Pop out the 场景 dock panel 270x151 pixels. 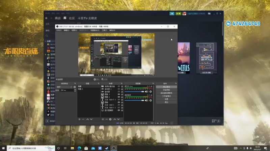click(x=99, y=84)
